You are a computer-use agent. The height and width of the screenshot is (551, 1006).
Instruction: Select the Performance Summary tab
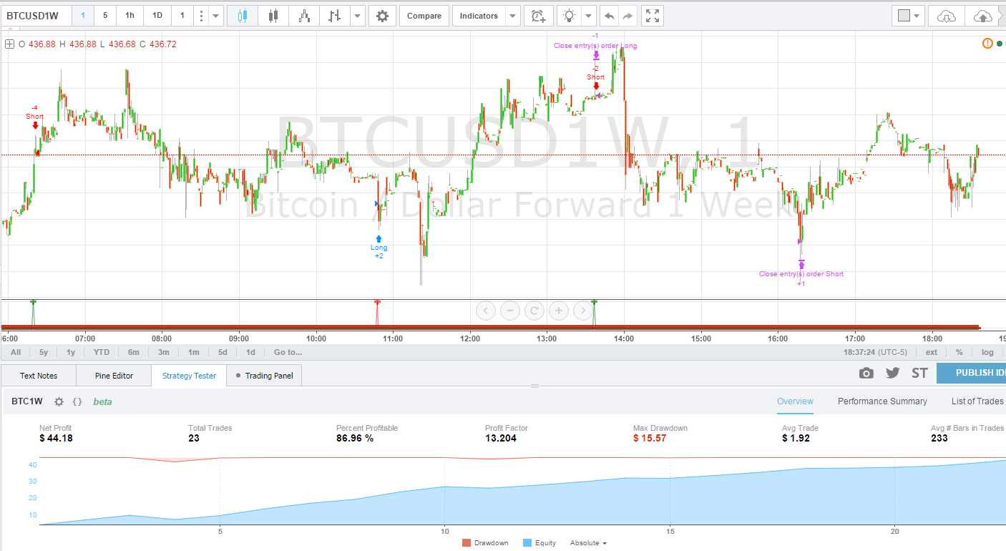point(882,401)
